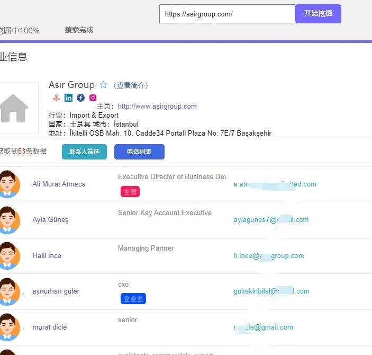
Task: Click the name Ayla Güneş
Action: point(50,220)
